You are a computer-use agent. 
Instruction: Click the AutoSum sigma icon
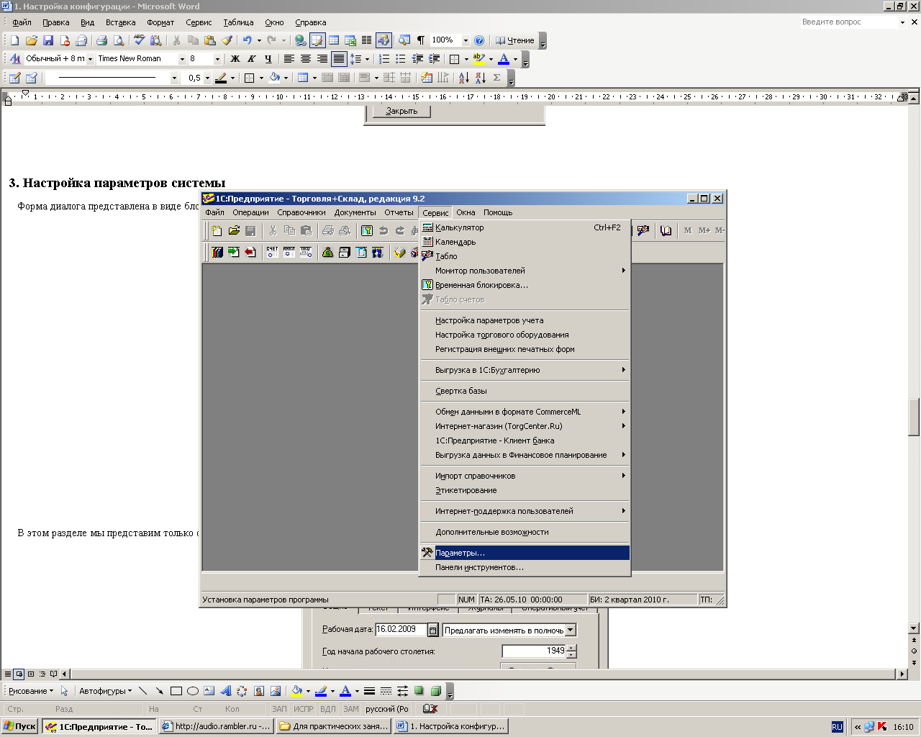click(497, 77)
